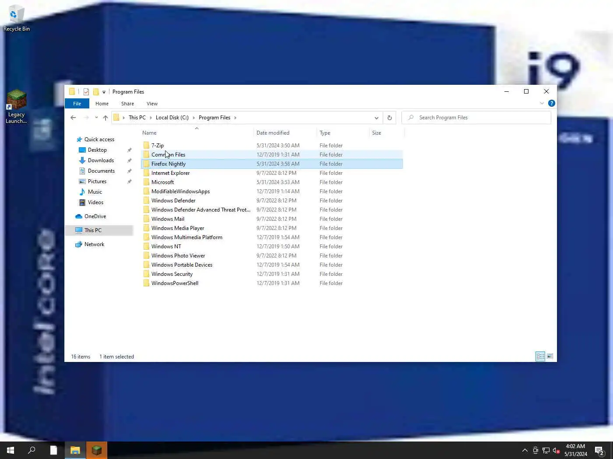
Task: Expand the chevron after Local Disk (C:) breadcrumb
Action: click(194, 118)
